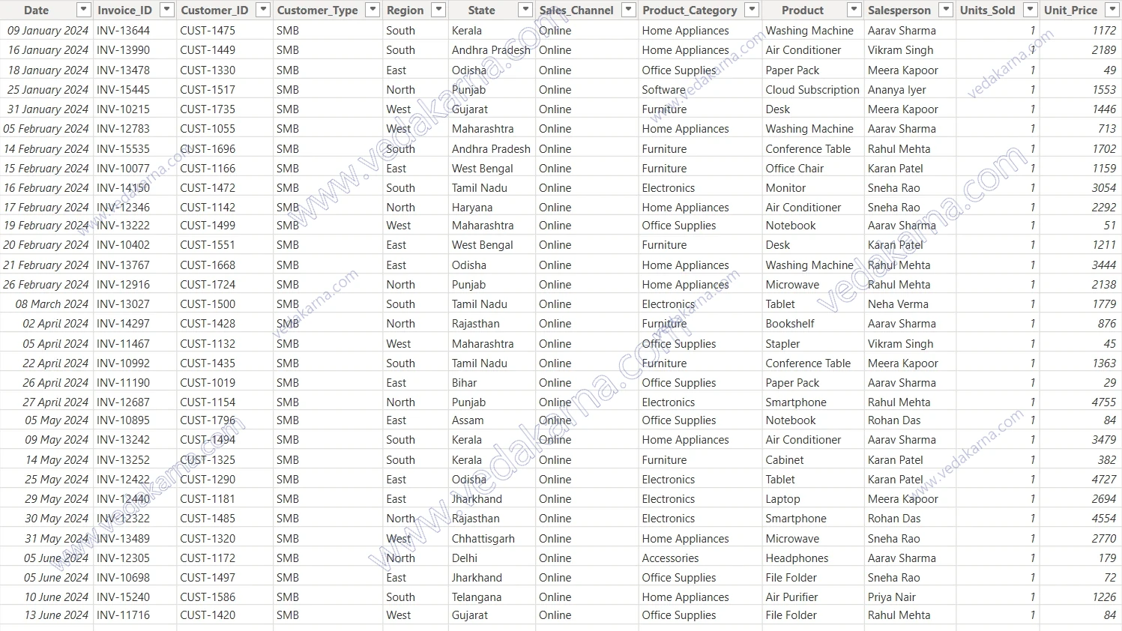
Task: Open the Sales_Channel column filter dropdown
Action: [629, 10]
